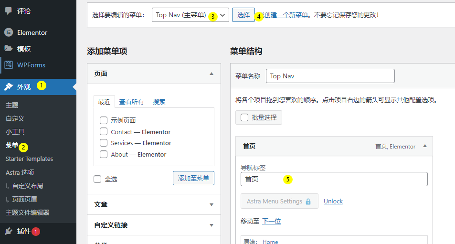Click the Unlock link
Viewport: 455px width, 244px height.
[333, 201]
